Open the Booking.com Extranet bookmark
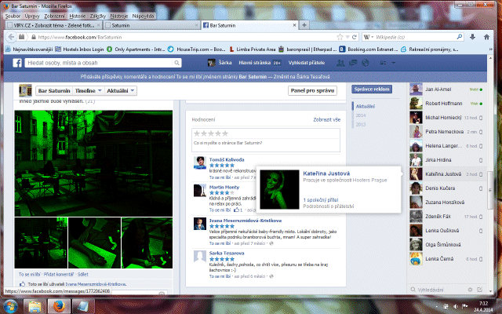The width and height of the screenshot is (502, 314). point(368,49)
